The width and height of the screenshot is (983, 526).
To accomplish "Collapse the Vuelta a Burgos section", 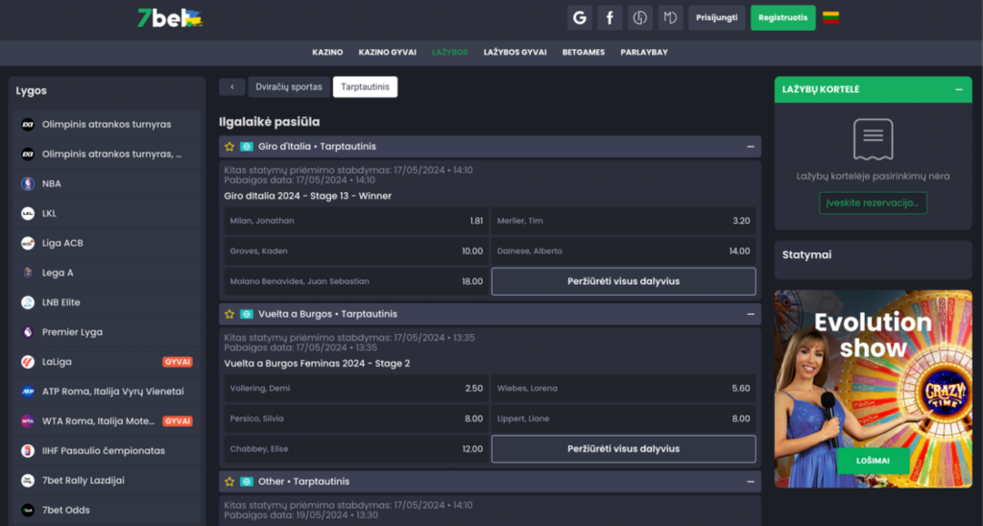I will (751, 314).
